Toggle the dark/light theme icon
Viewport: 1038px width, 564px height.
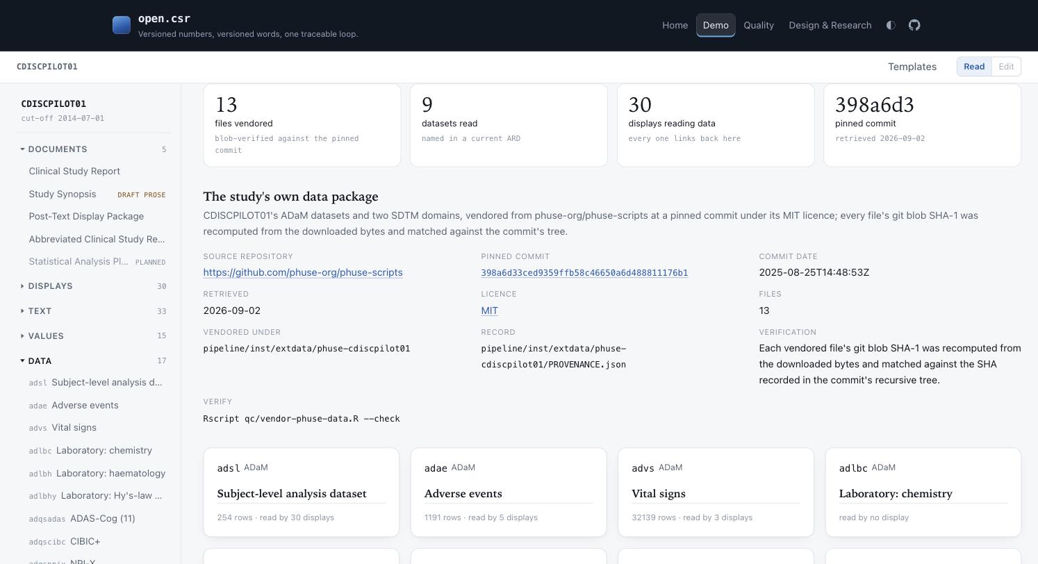(x=891, y=25)
